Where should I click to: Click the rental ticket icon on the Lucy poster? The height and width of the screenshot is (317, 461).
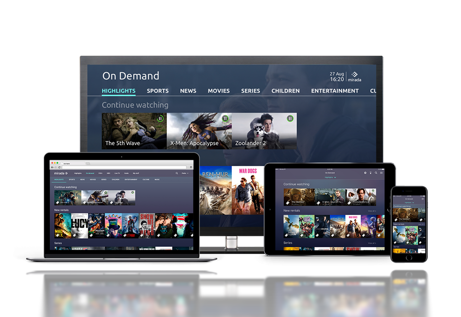[74, 235]
